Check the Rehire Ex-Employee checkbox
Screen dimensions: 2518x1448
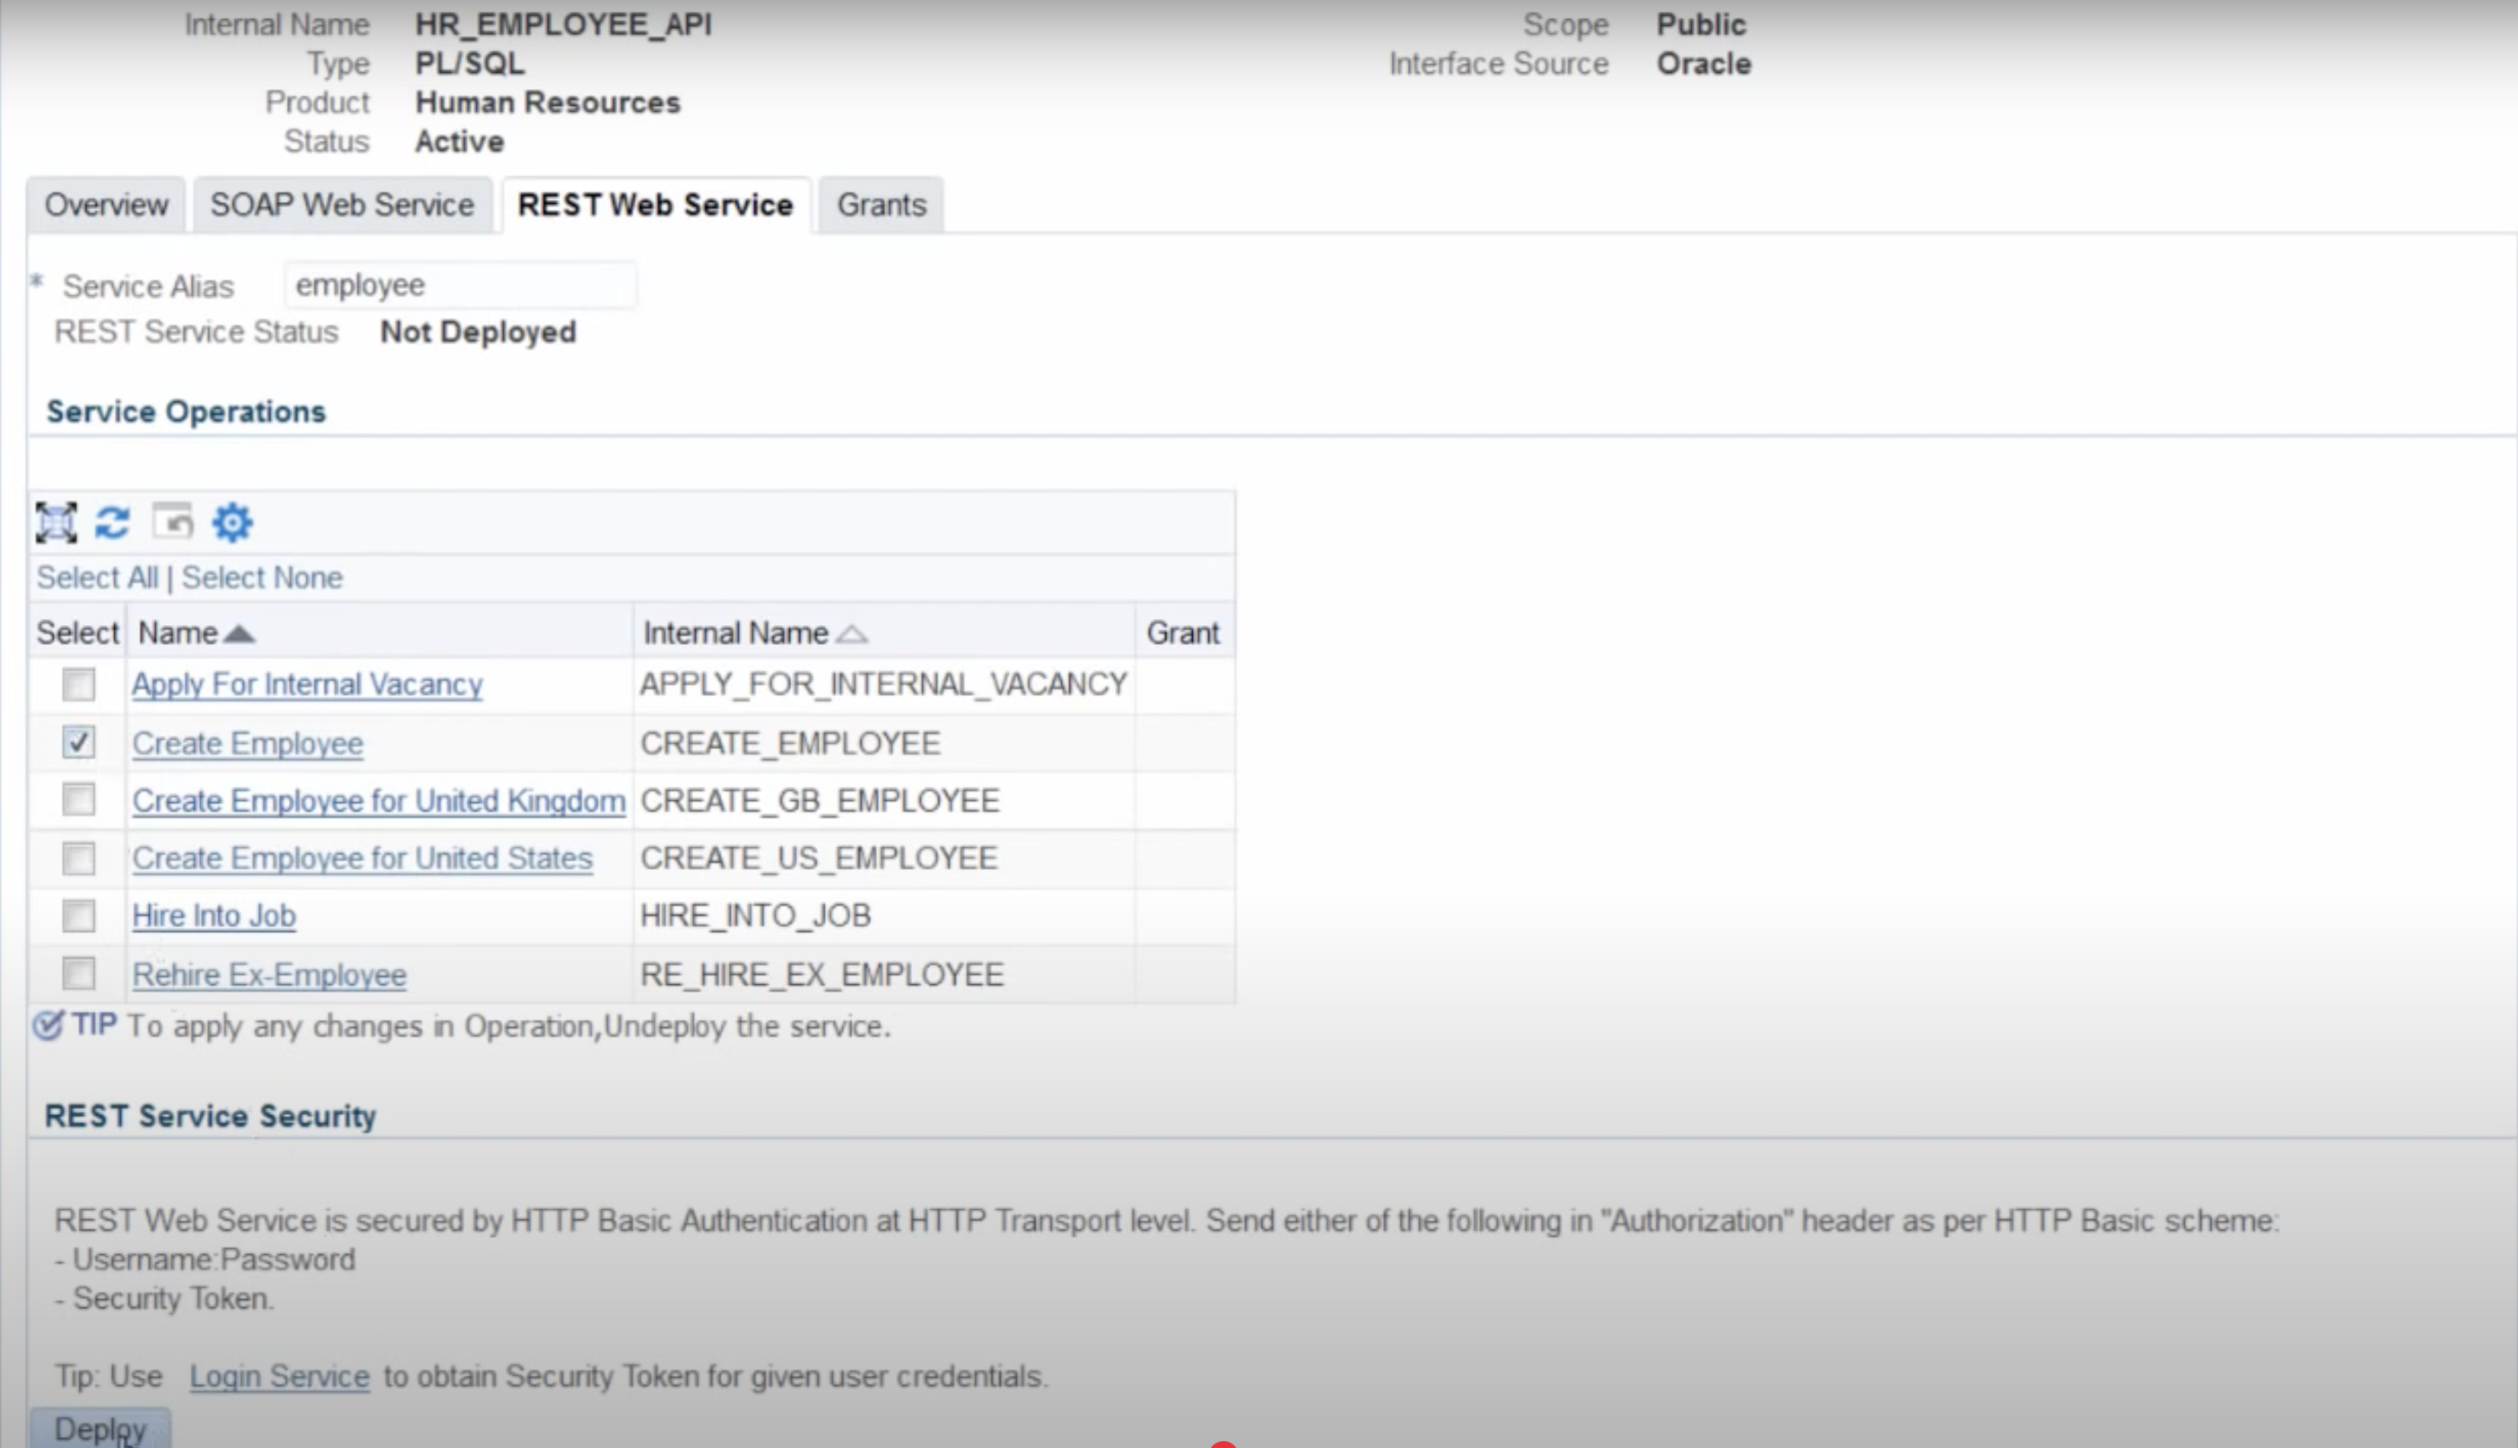pos(78,973)
